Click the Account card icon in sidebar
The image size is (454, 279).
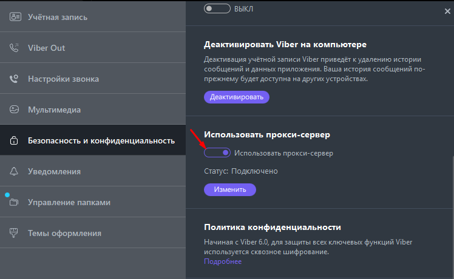coord(15,17)
